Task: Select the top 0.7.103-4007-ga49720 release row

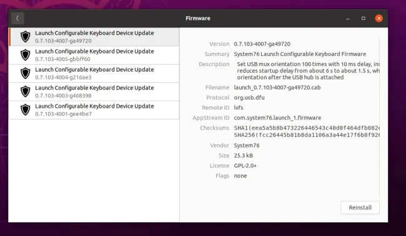Action: click(x=94, y=37)
